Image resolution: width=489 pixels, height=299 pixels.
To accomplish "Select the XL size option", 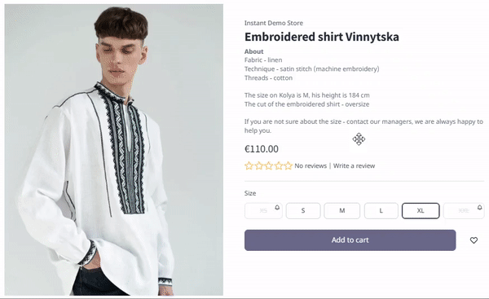I will pyautogui.click(x=421, y=211).
